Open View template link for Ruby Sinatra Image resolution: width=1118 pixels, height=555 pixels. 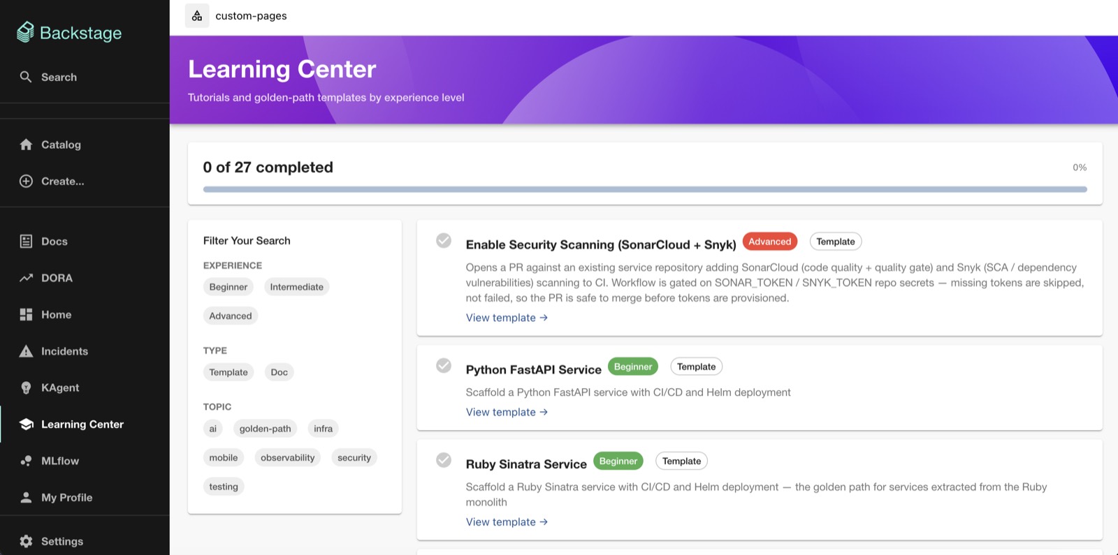(507, 521)
